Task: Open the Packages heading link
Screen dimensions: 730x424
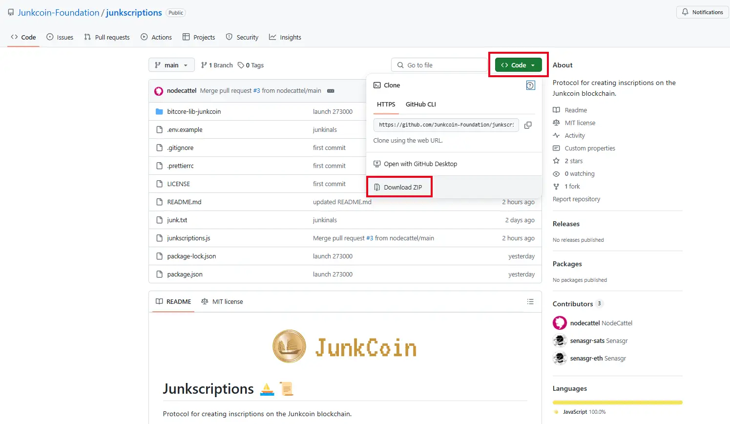Action: point(567,264)
